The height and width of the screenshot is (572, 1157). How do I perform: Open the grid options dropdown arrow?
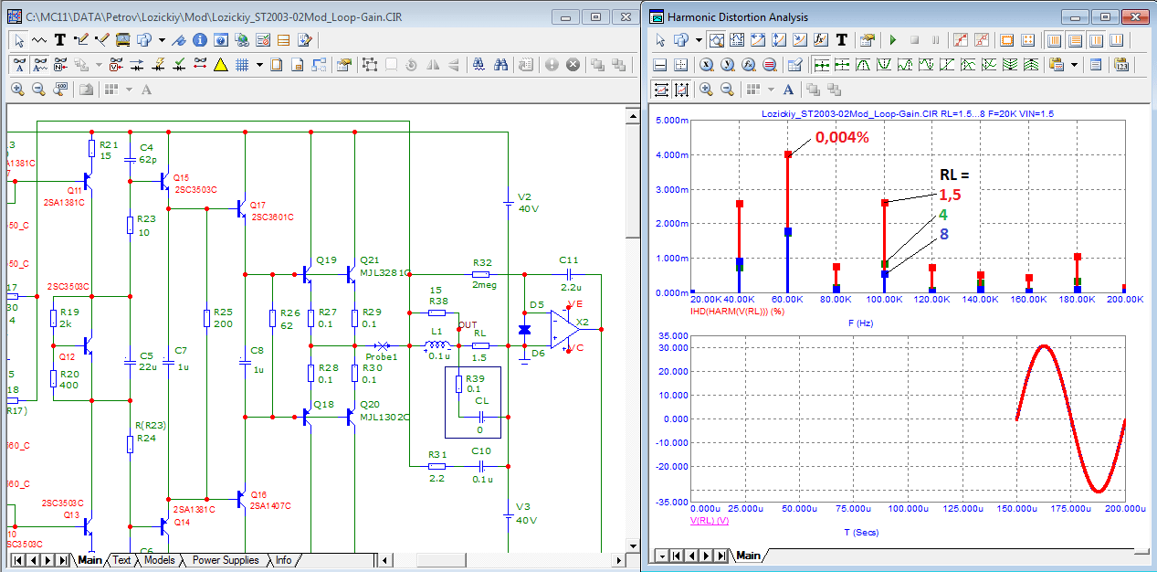pyautogui.click(x=259, y=64)
